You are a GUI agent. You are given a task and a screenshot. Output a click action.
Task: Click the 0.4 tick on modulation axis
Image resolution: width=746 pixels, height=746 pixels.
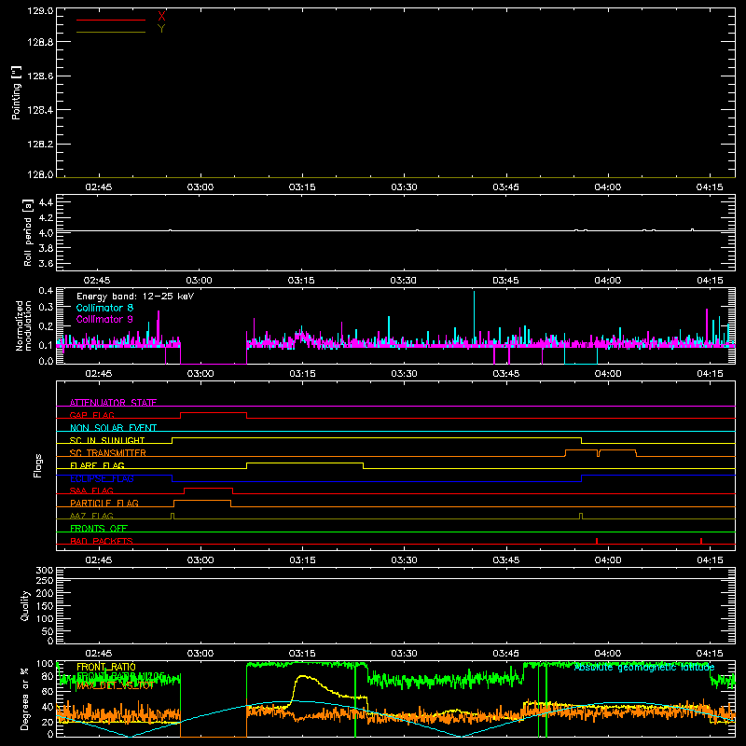[46, 291]
